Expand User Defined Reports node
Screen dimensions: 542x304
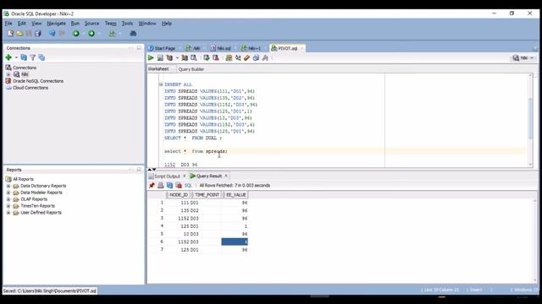8,213
